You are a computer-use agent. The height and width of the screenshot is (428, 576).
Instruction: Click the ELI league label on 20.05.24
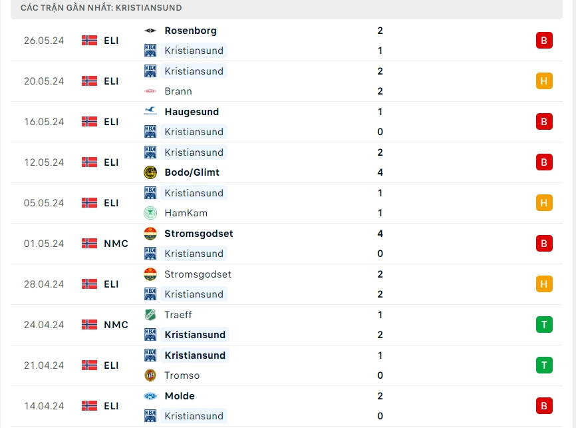111,81
